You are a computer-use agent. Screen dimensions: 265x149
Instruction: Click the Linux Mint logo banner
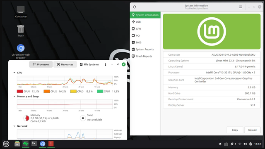[212, 31]
